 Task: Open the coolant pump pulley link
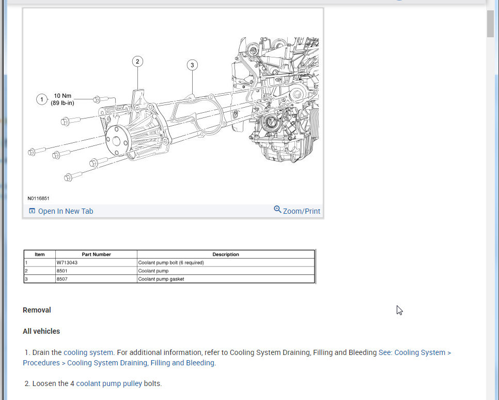(109, 383)
